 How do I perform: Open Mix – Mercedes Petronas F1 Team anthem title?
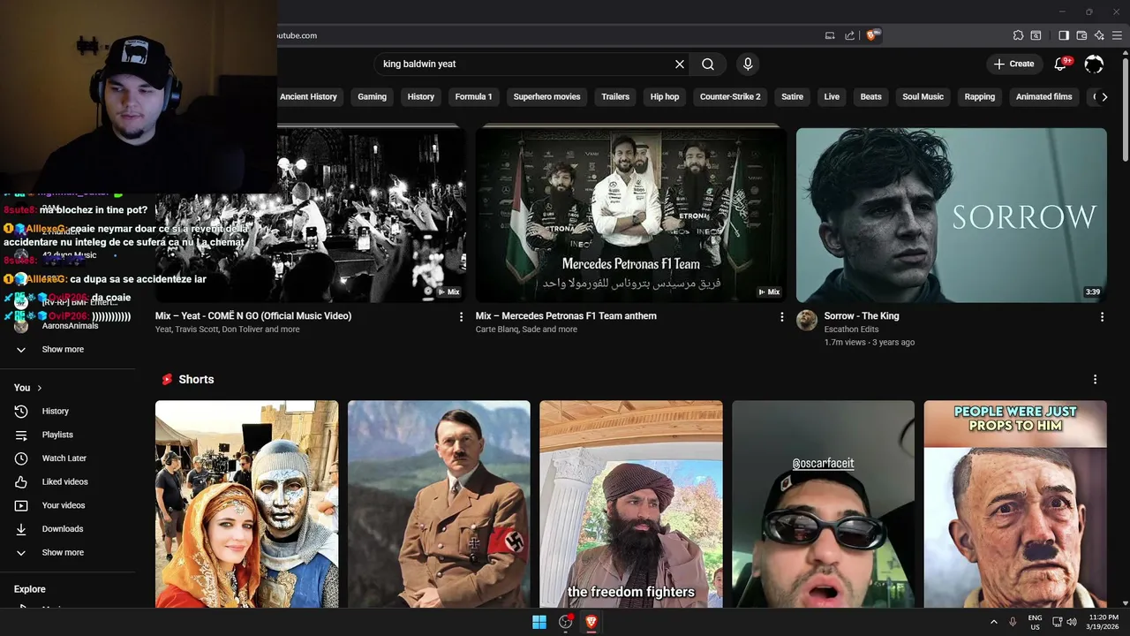566,316
